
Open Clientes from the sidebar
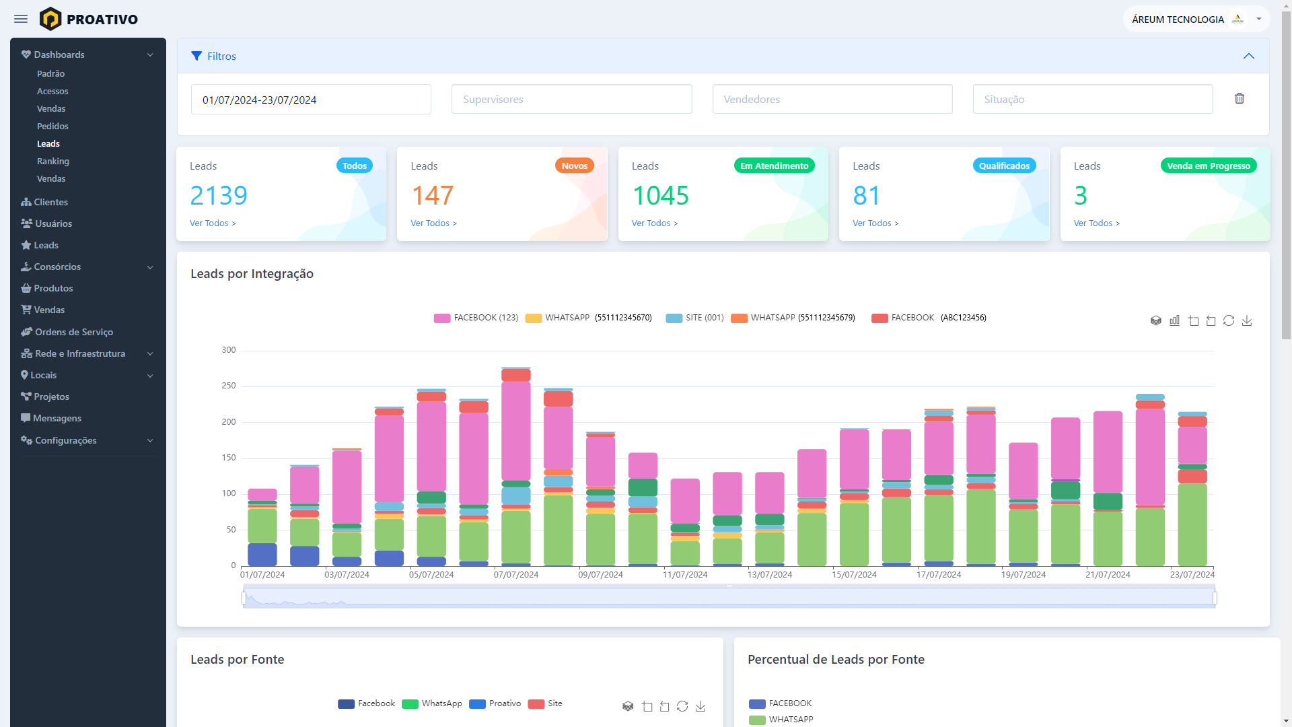pyautogui.click(x=44, y=202)
